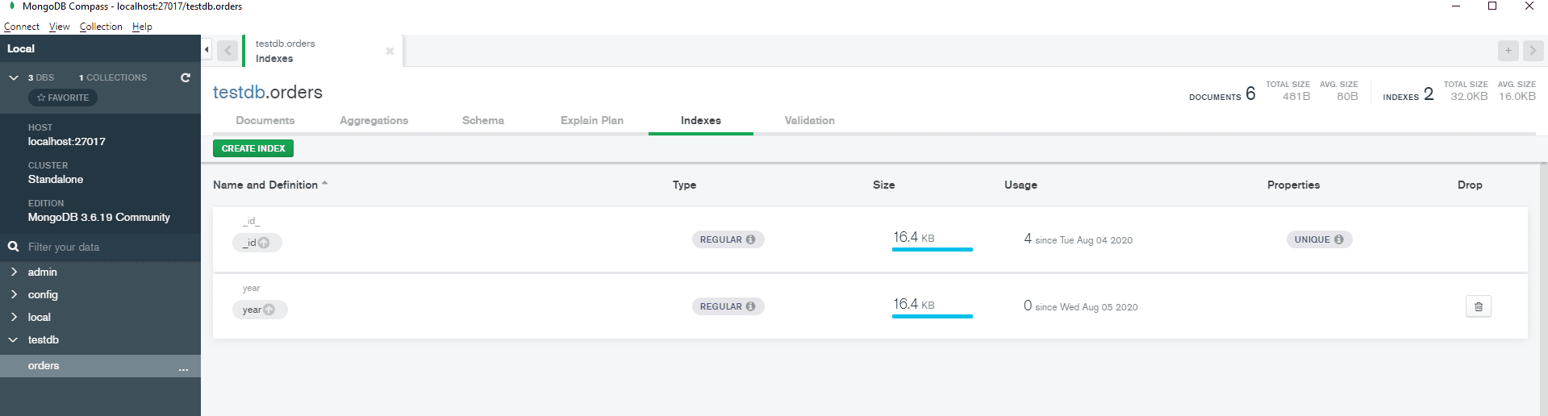Screen dimensions: 1548x416
Task: Expand the admin database
Action: [14, 272]
